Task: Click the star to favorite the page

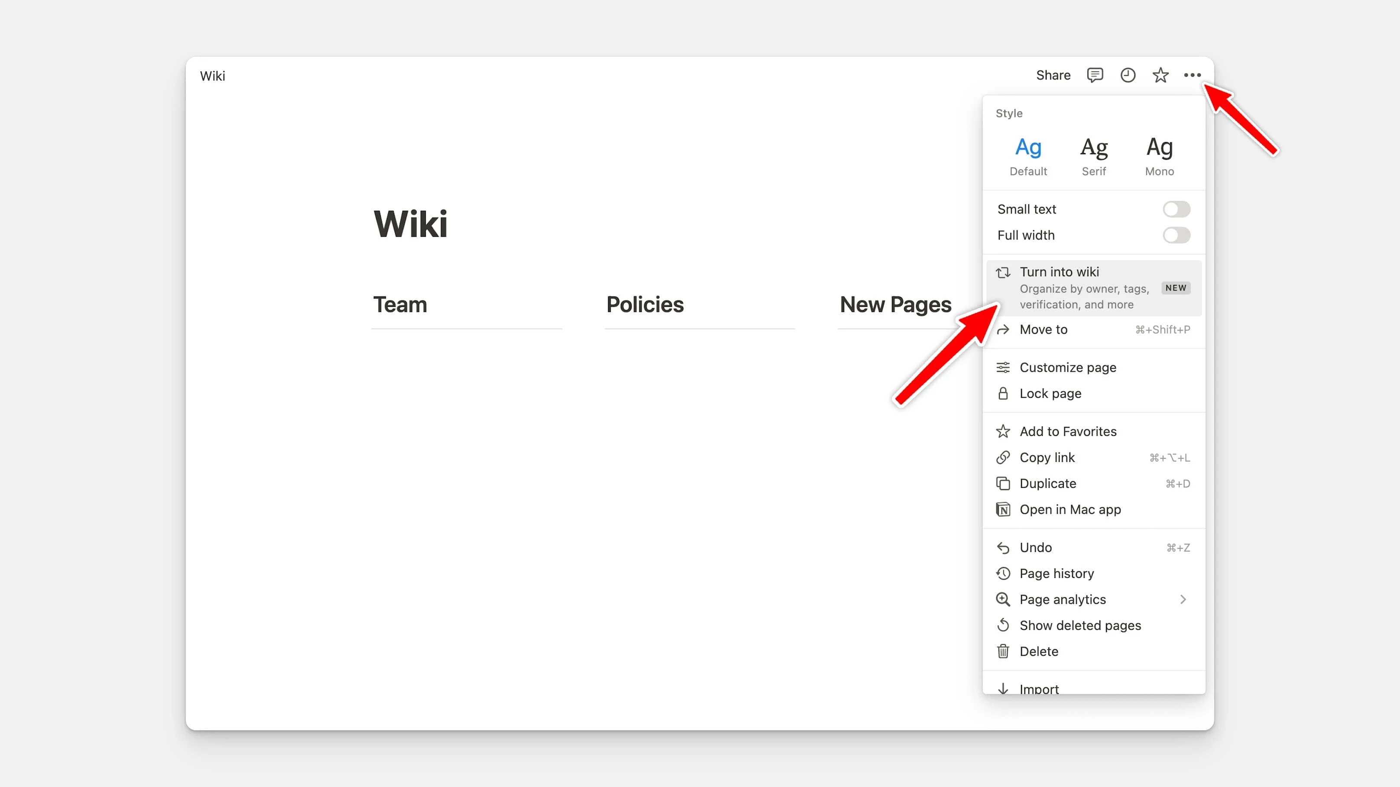Action: click(x=1160, y=75)
